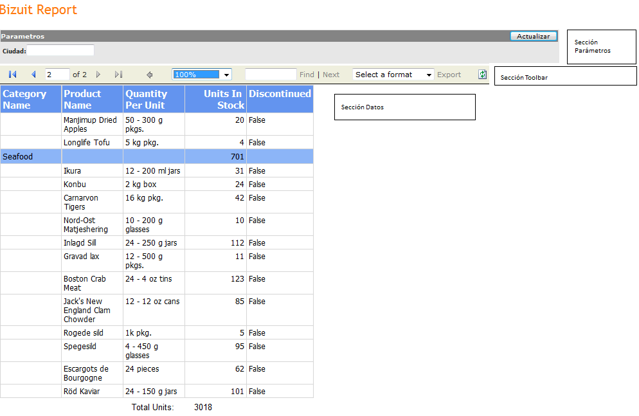Click the Units In Stock column header
Image resolution: width=639 pixels, height=416 pixels.
pos(216,99)
